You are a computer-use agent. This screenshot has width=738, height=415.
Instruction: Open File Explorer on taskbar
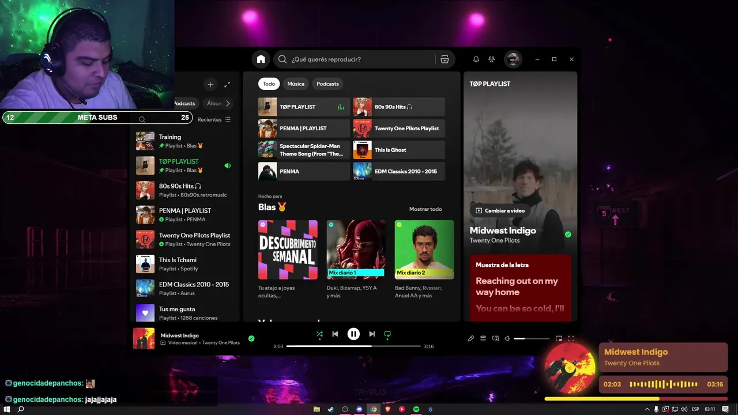click(x=317, y=409)
